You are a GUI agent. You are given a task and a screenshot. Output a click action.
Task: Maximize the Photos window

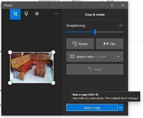[x=112, y=5]
